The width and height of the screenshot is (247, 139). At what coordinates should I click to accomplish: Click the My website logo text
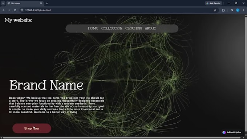[x=18, y=20]
